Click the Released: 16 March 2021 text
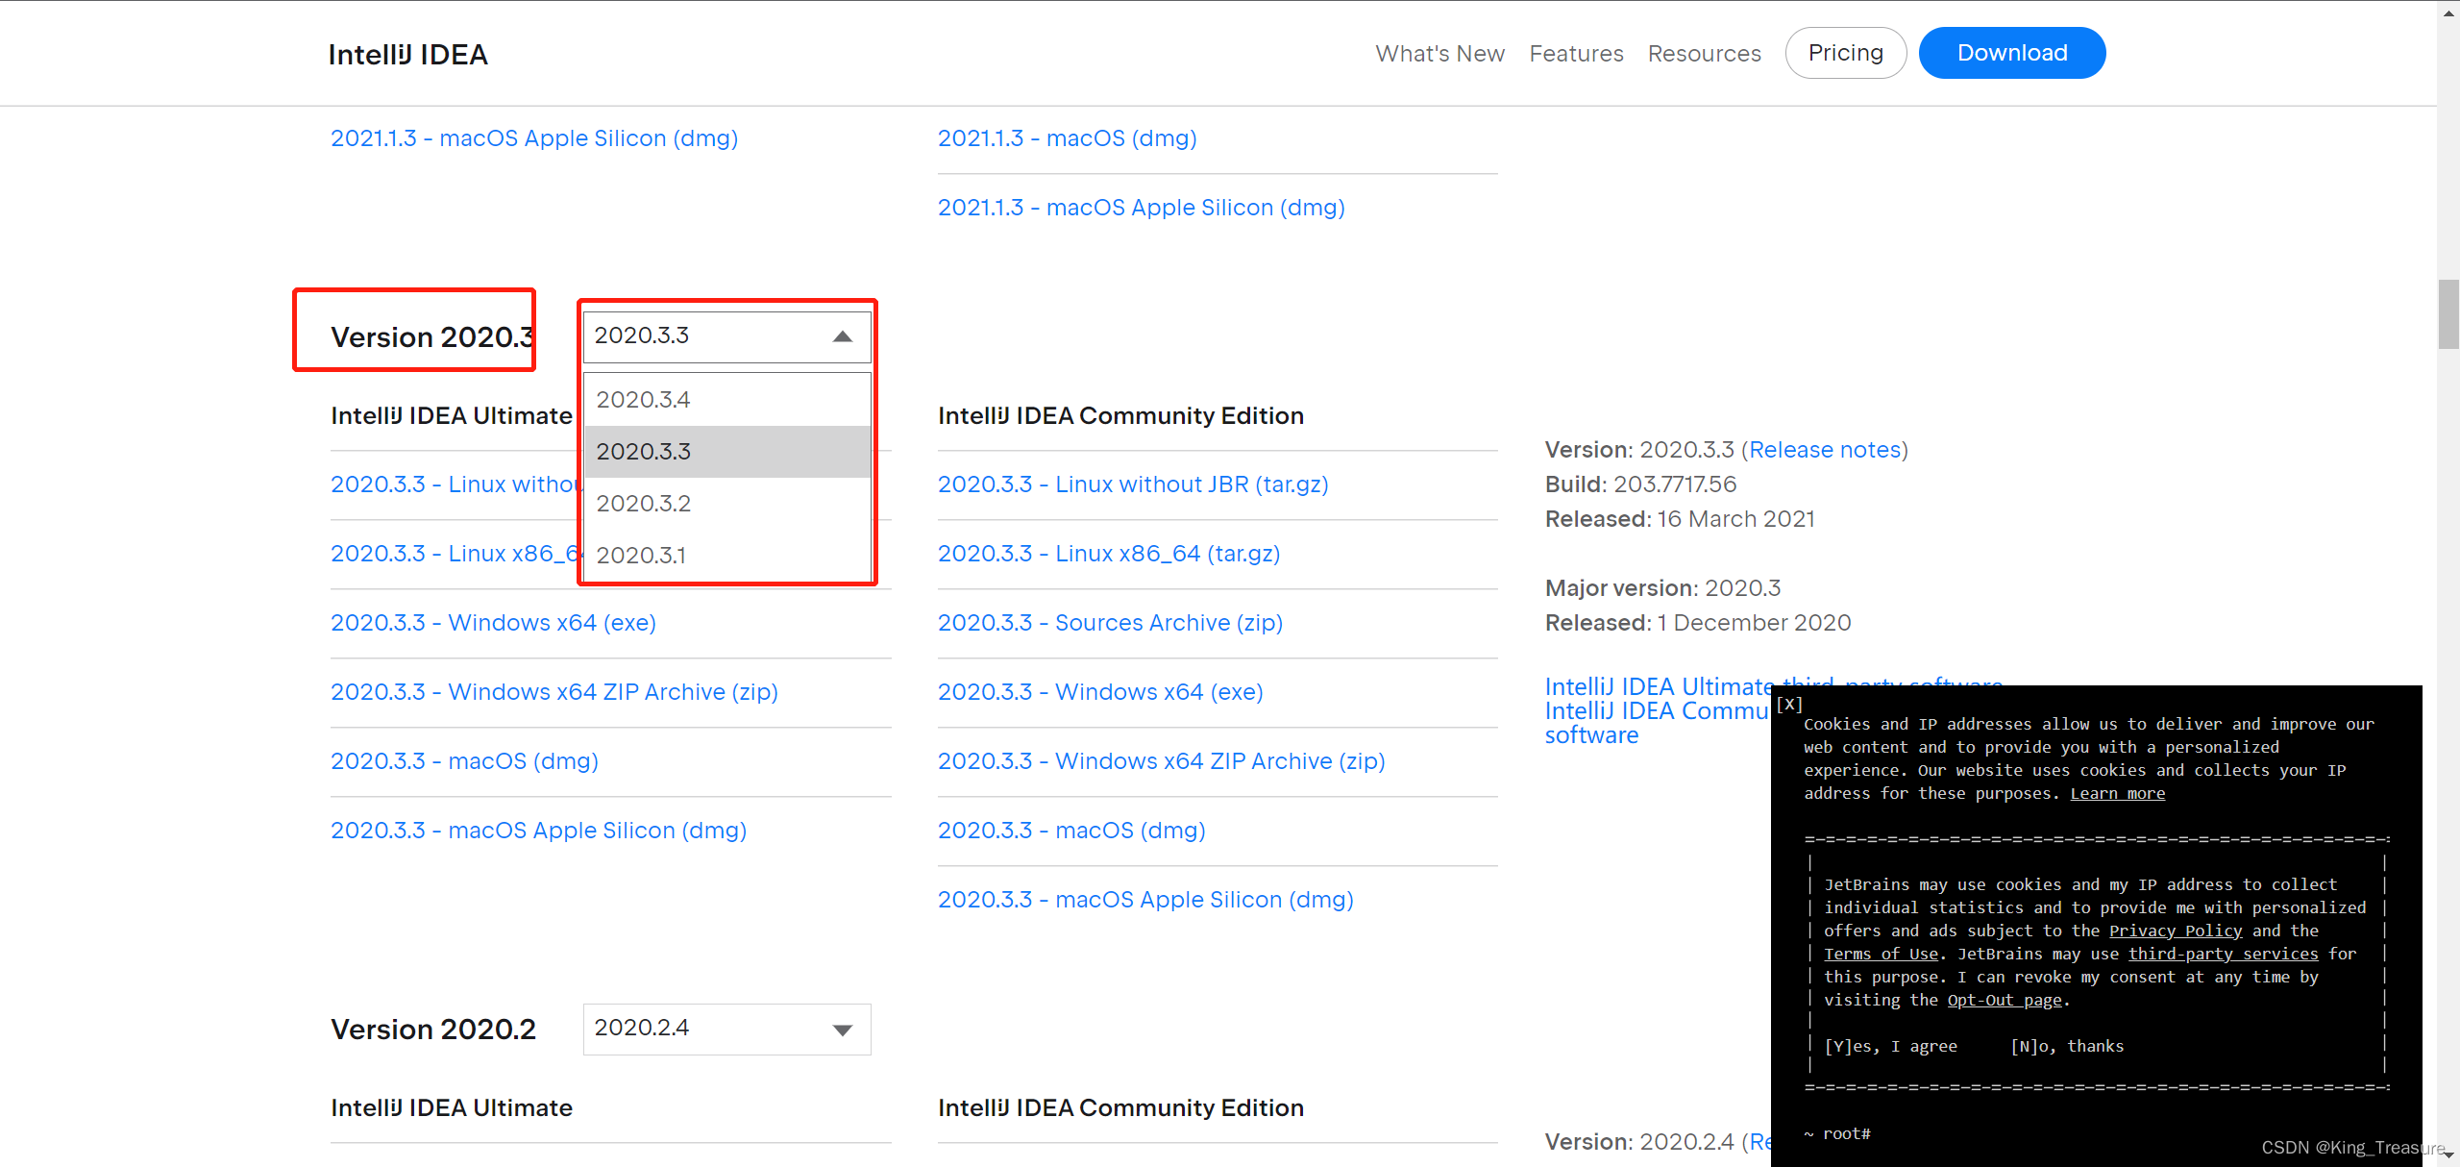The height and width of the screenshot is (1167, 2460). pos(1680,519)
